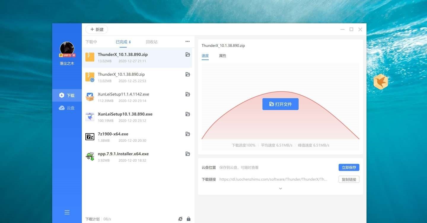This screenshot has width=427, height=223.
Task: Open folder for XunLeiSetup10.1.38.890.exe
Action: [188, 114]
